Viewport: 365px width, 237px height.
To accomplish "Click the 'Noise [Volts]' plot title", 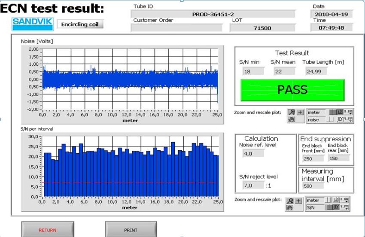I will (x=37, y=41).
